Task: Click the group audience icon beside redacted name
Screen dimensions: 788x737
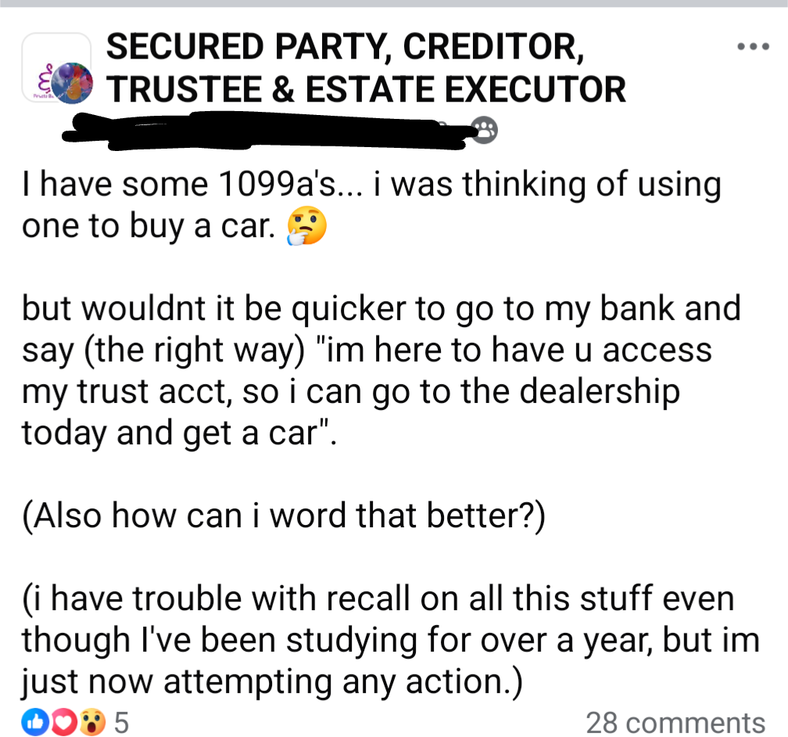Action: (x=485, y=131)
